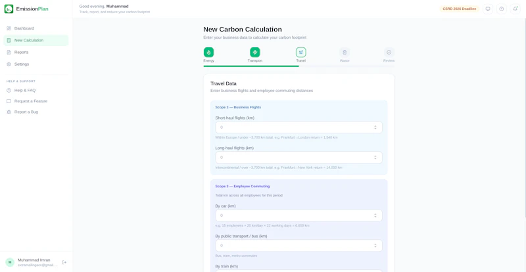The image size is (526, 272).
Task: Click the Scope 3 — Employee Commuting label
Action: pyautogui.click(x=243, y=186)
